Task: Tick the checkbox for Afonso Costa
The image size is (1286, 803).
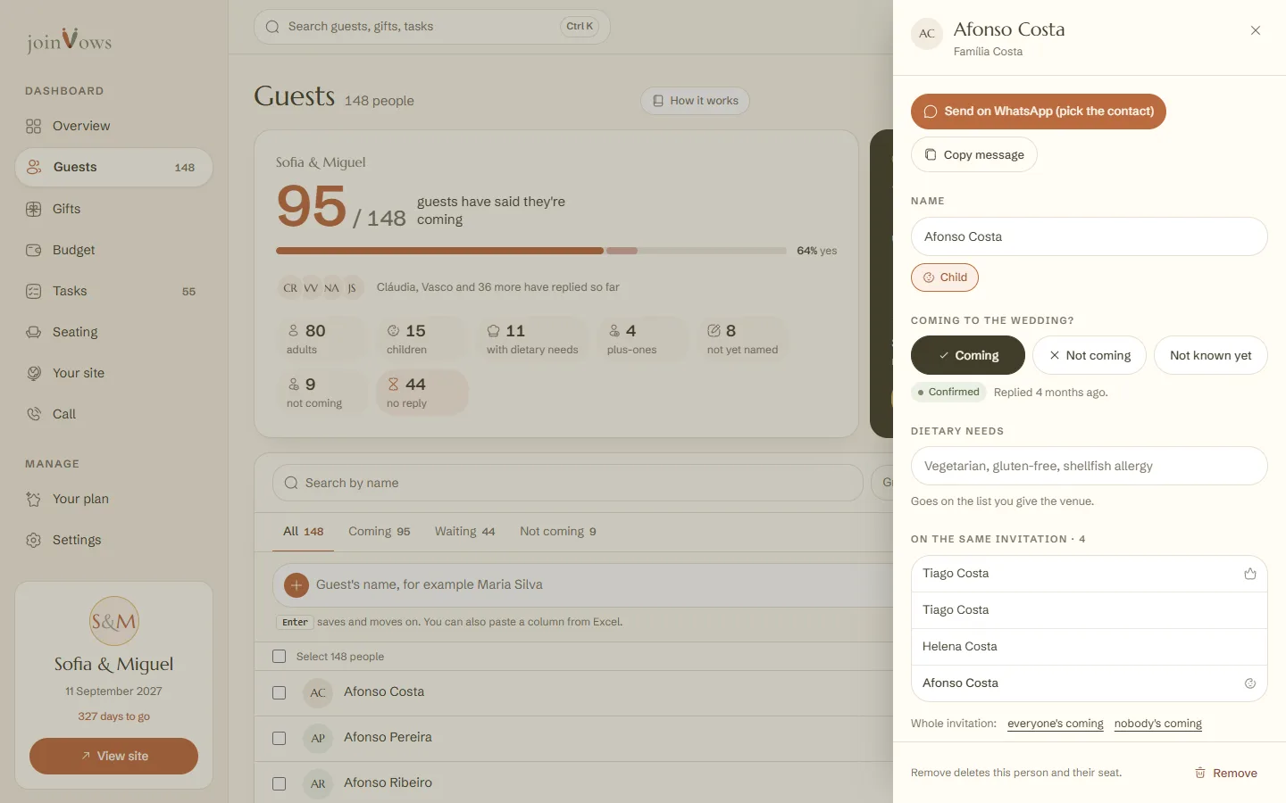Action: coord(279,692)
